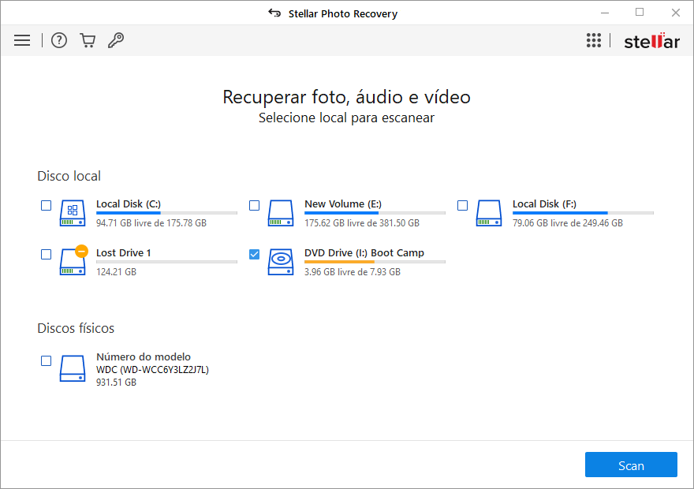This screenshot has height=489, width=694.
Task: Check the Lost Drive 1 checkbox
Action: 46,255
